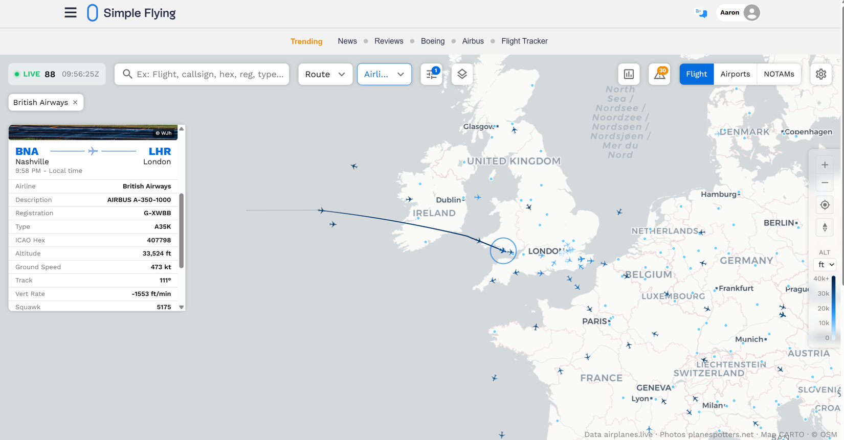This screenshot has width=844, height=440.
Task: Open the Simple Flying chat icon
Action: coord(701,13)
